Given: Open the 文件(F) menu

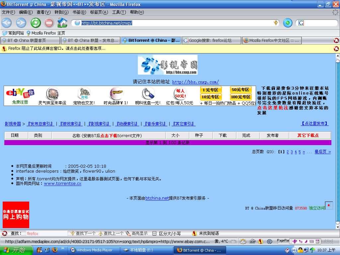Looking at the screenshot, I should click(x=8, y=12).
